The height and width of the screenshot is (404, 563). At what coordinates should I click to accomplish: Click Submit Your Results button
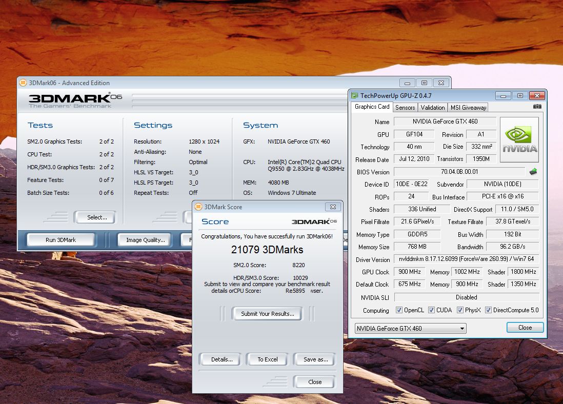[268, 313]
